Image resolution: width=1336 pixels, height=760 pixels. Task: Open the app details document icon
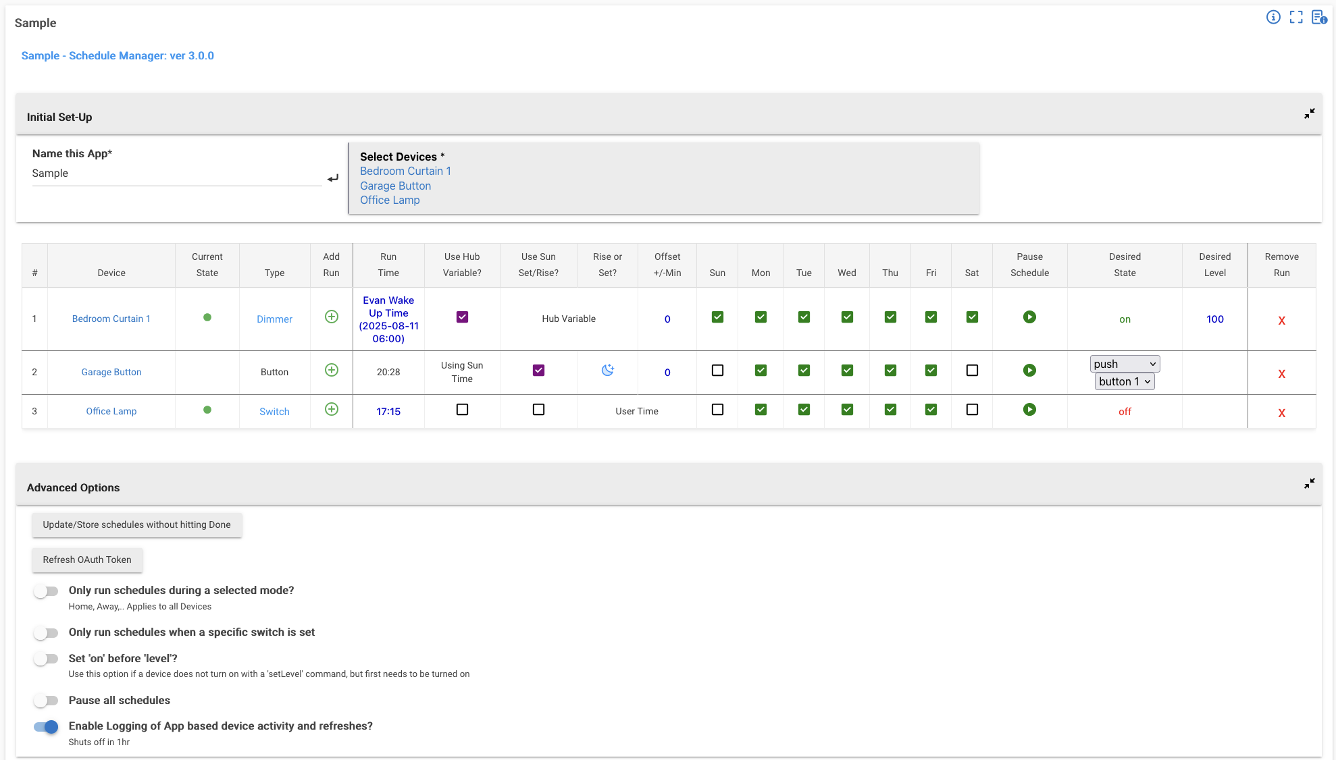point(1318,18)
